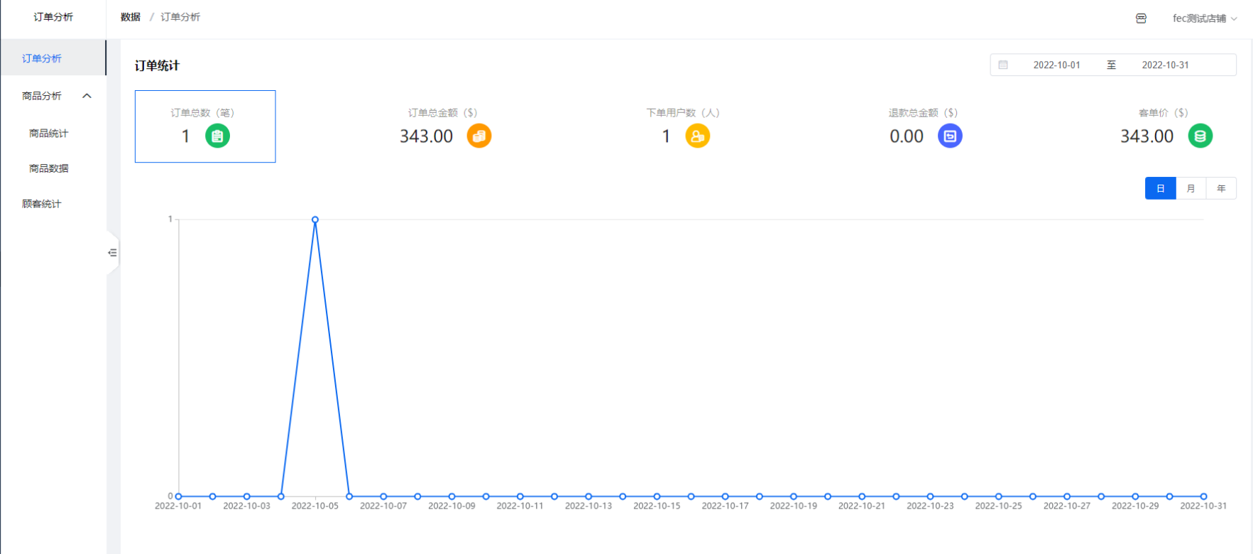Screen dimensions: 1253x554
Task: Collapse the sidebar with the fold icon
Action: (x=112, y=252)
